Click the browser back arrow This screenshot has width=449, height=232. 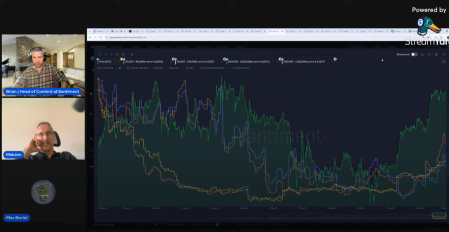click(90, 37)
